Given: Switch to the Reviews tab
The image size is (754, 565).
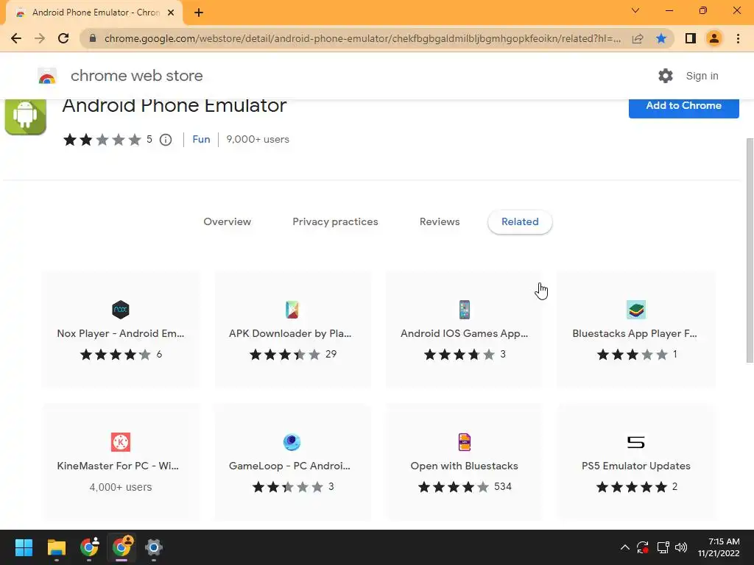Looking at the screenshot, I should [x=440, y=222].
